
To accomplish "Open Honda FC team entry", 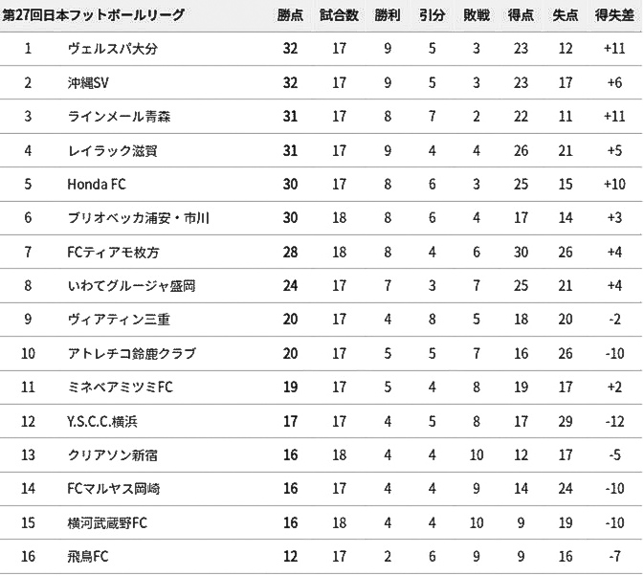I will coord(97,184).
